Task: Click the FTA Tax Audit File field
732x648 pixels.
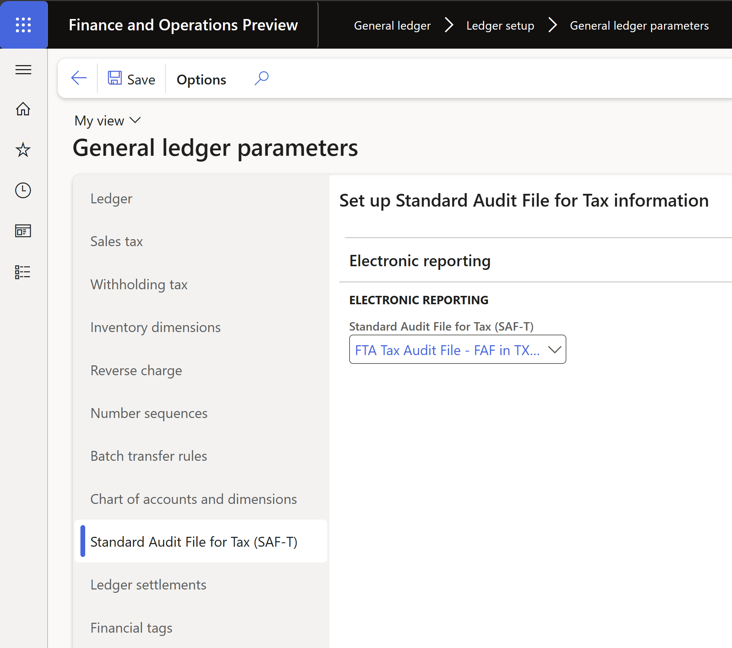Action: (x=447, y=350)
